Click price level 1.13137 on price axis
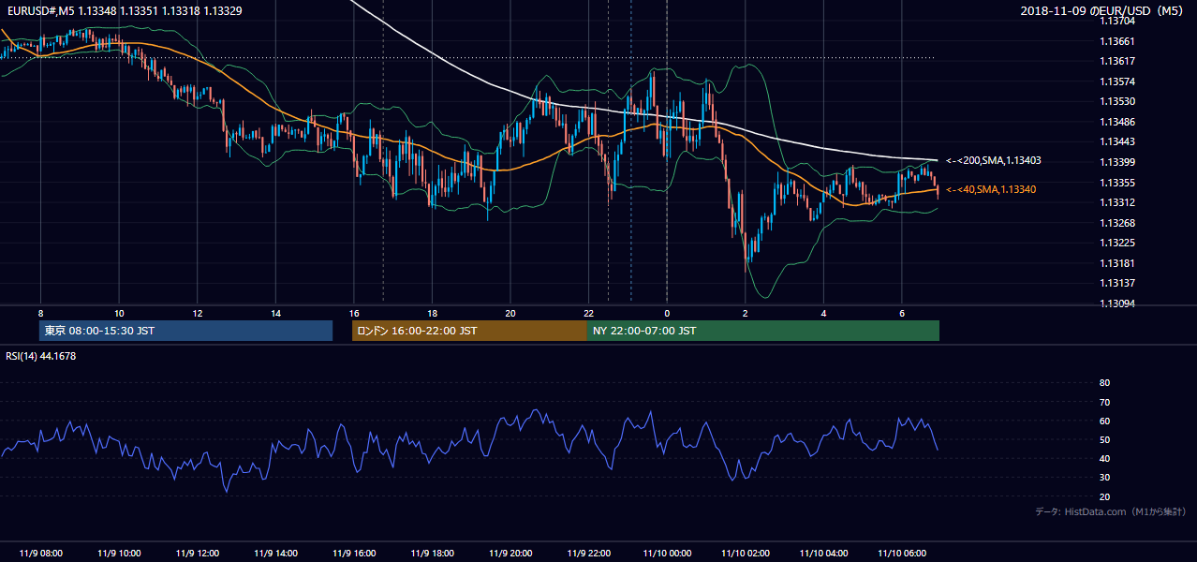The height and width of the screenshot is (562, 1197). 1116,284
